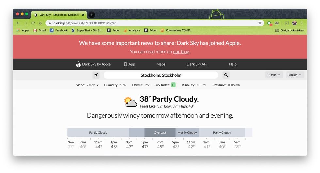Open the first Feber bookmark
This screenshot has height=173, width=320.
[113, 30]
